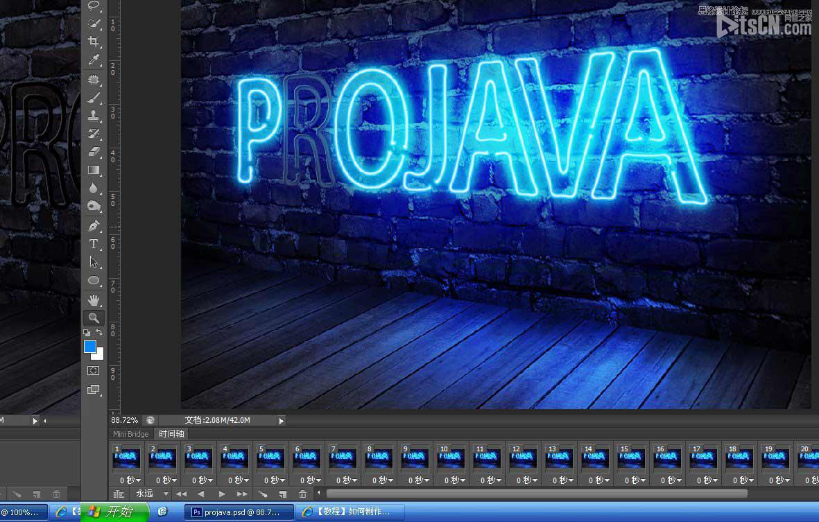
Task: Switch to the Mini Bridge tab
Action: (x=130, y=433)
